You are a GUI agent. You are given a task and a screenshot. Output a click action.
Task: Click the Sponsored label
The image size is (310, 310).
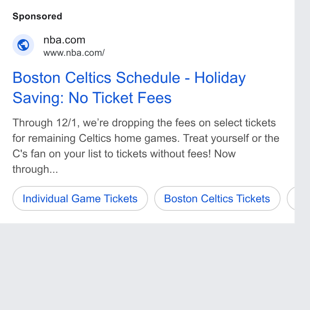(37, 16)
